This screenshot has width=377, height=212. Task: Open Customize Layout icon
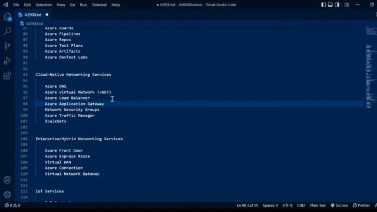346,5
